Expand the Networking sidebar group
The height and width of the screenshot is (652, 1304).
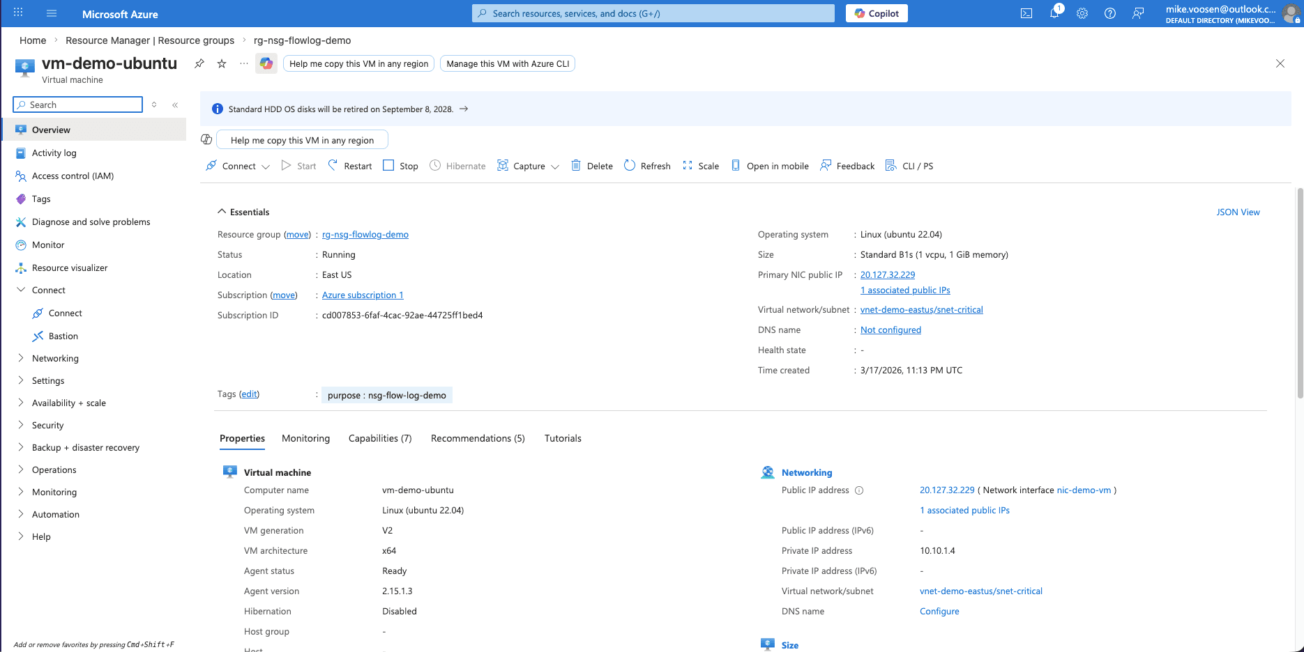(x=21, y=358)
